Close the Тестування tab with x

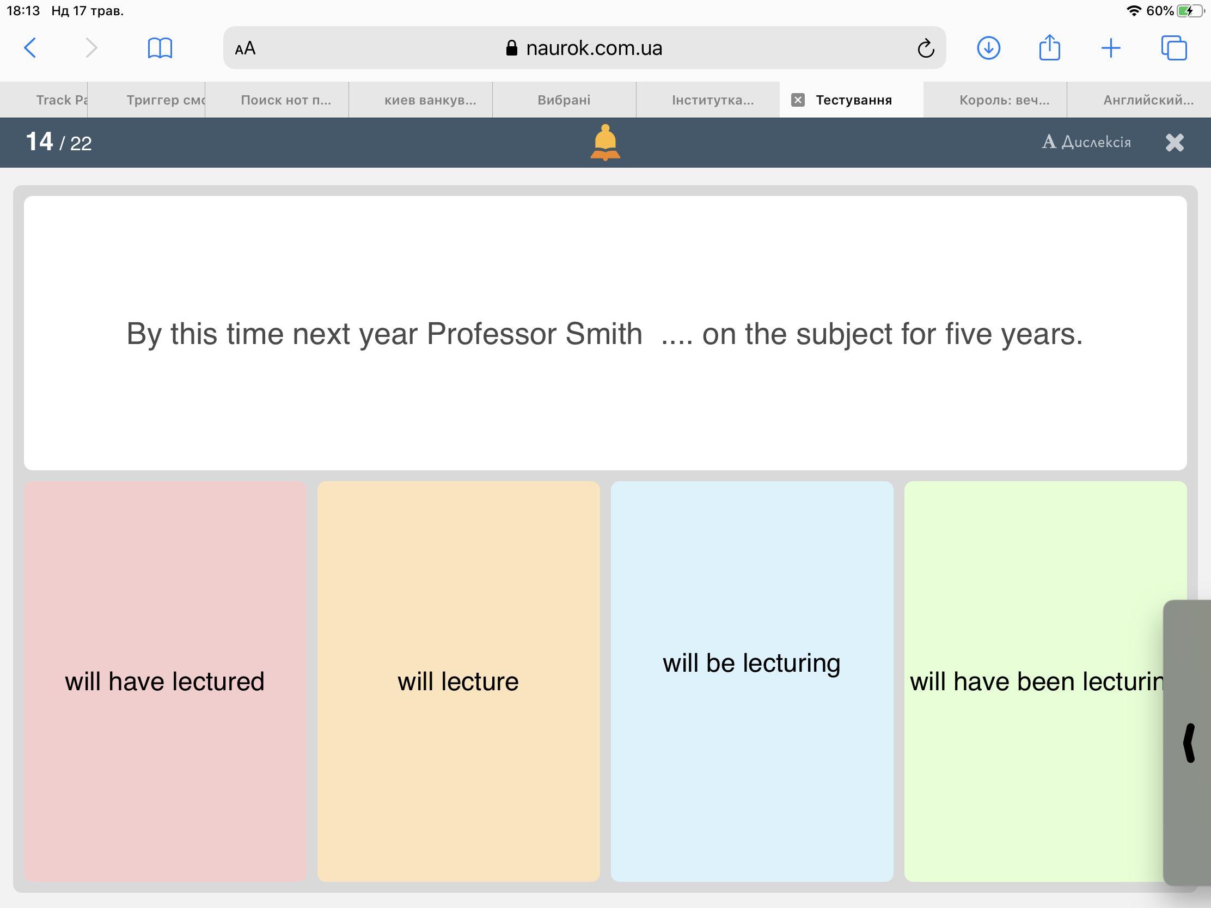[x=798, y=100]
